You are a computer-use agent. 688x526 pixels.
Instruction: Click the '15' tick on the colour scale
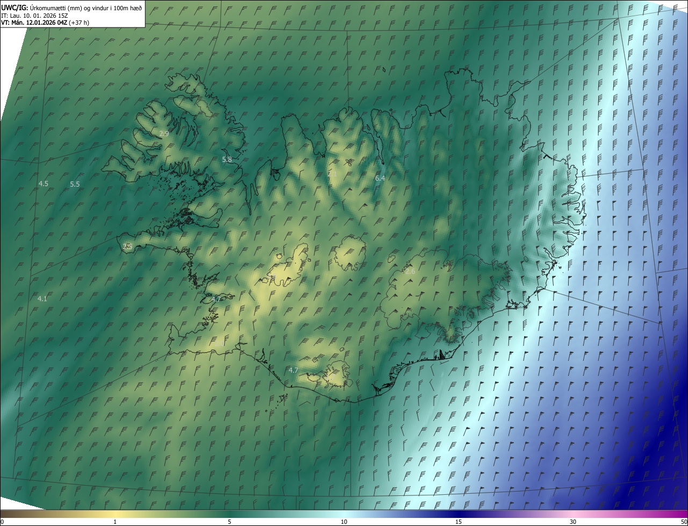[x=458, y=522]
